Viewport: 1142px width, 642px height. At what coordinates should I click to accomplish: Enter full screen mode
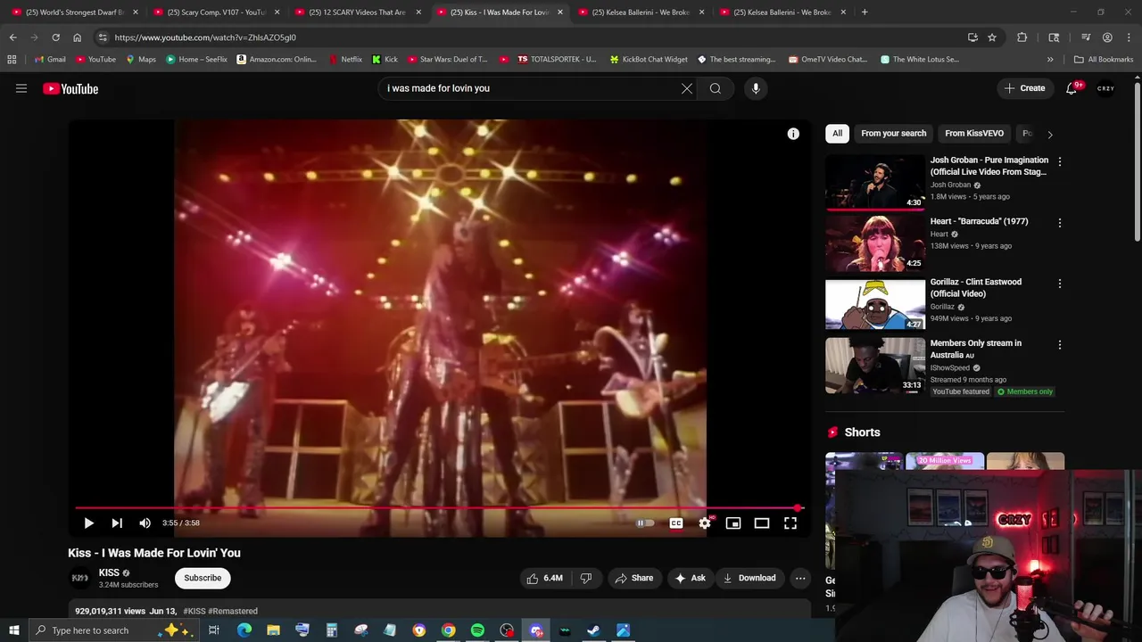[790, 523]
